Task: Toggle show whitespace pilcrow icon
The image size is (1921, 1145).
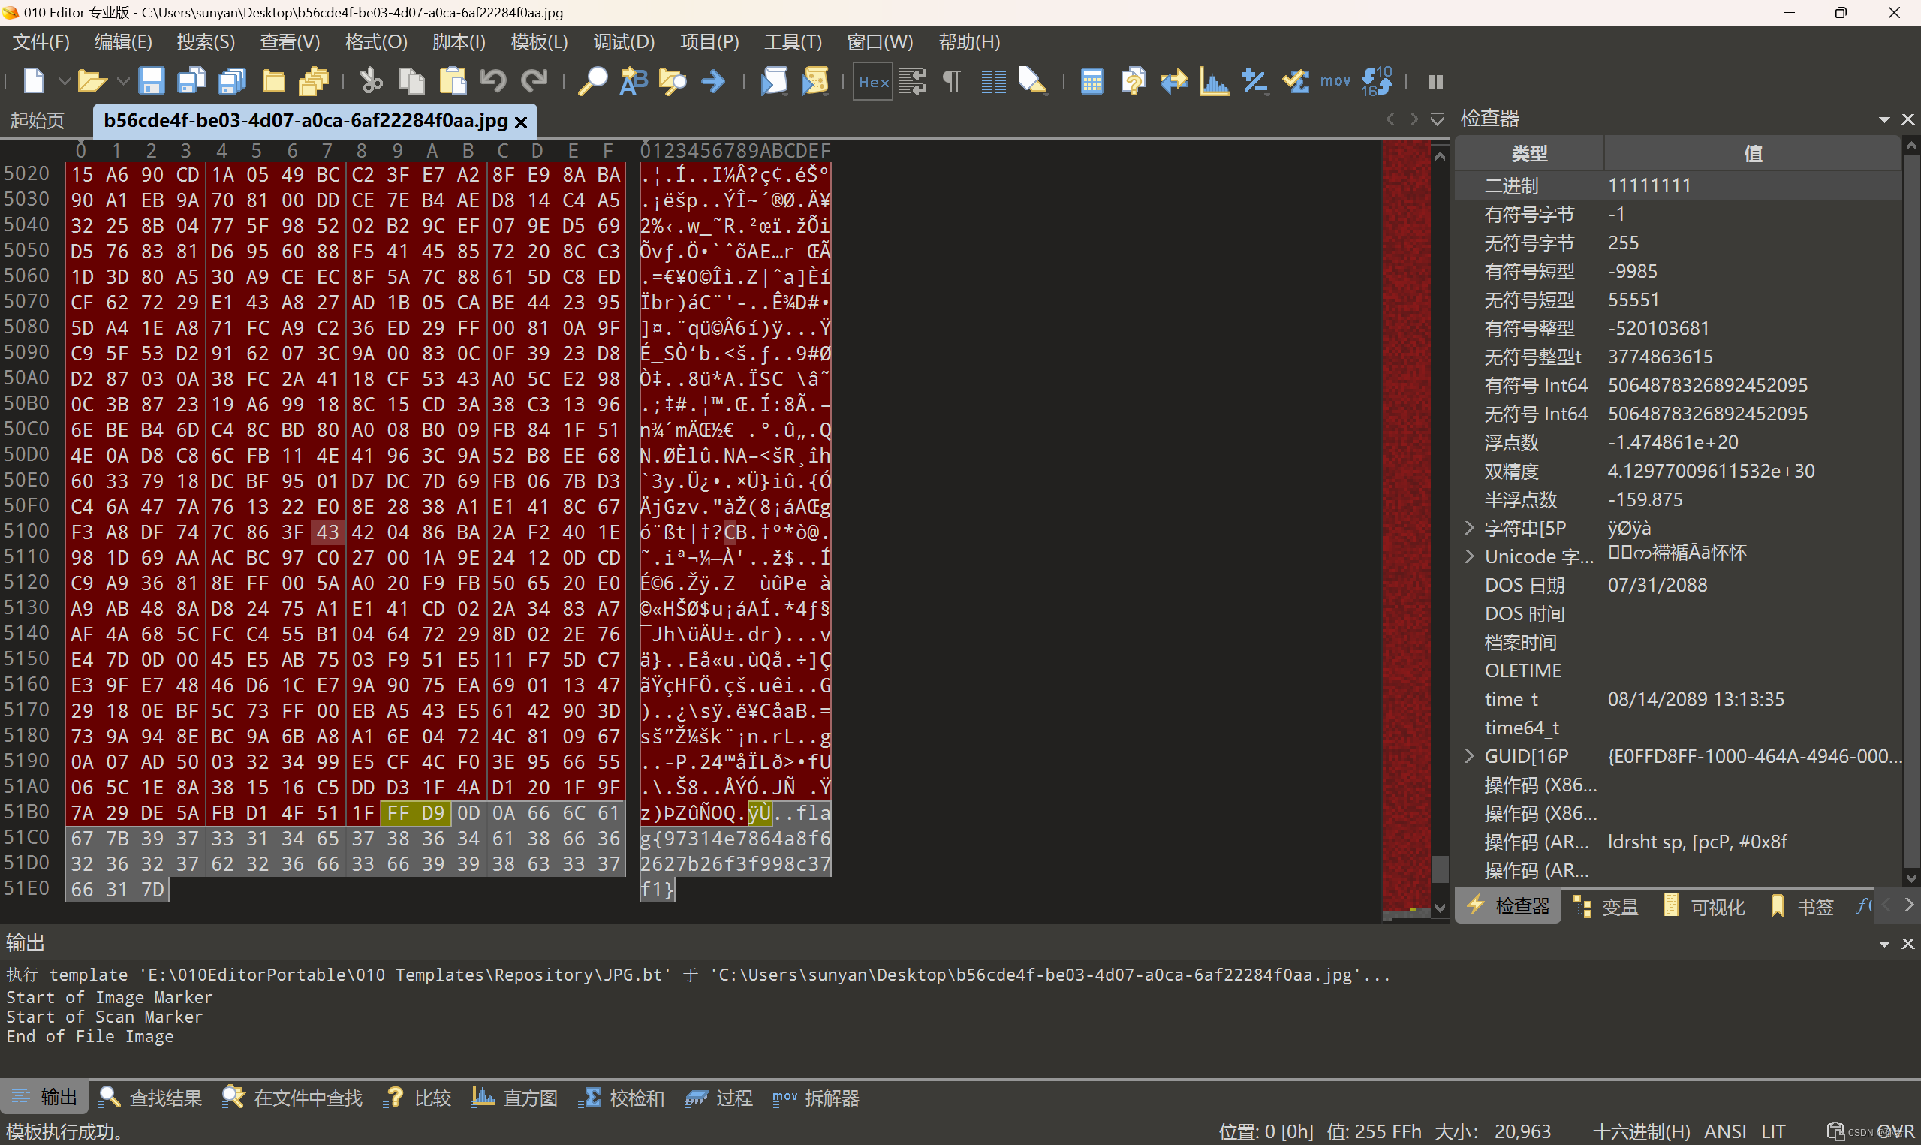Action: click(953, 80)
